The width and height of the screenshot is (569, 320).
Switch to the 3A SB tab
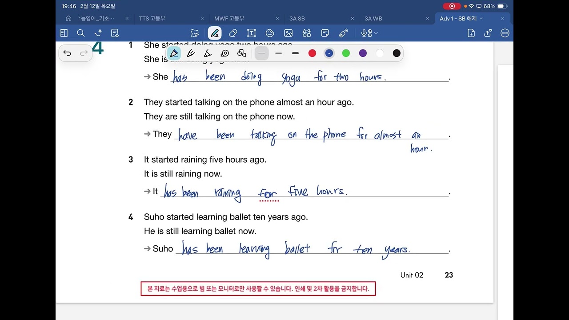pyautogui.click(x=297, y=19)
